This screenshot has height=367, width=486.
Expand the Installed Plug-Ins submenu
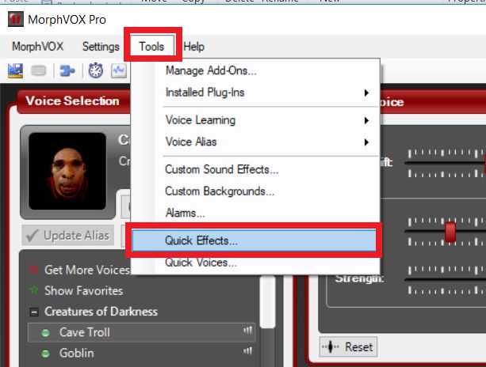pyautogui.click(x=256, y=93)
